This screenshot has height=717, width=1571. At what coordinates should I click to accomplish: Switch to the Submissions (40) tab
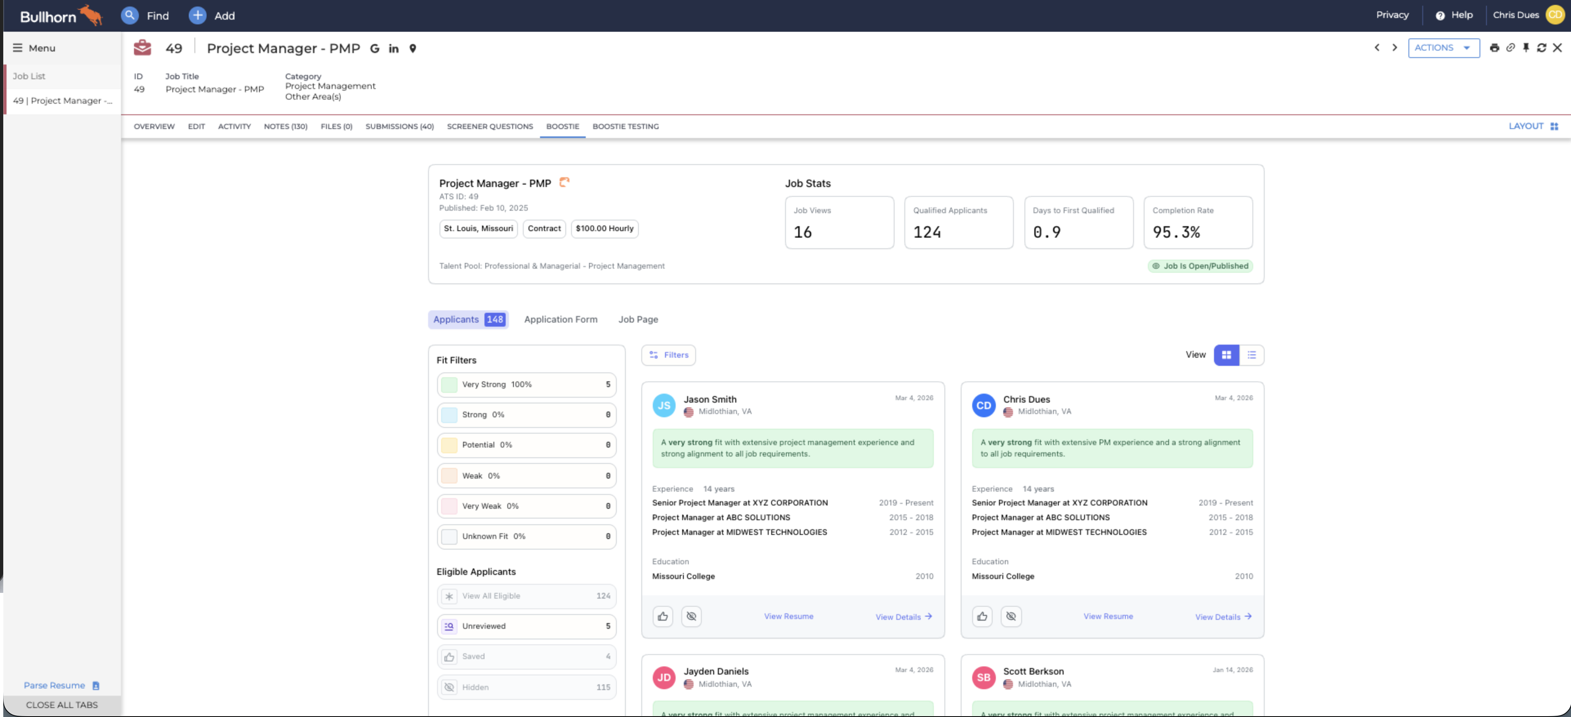(x=399, y=126)
